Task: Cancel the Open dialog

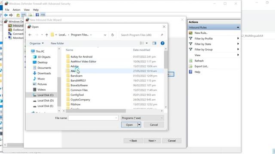Action: [154, 124]
